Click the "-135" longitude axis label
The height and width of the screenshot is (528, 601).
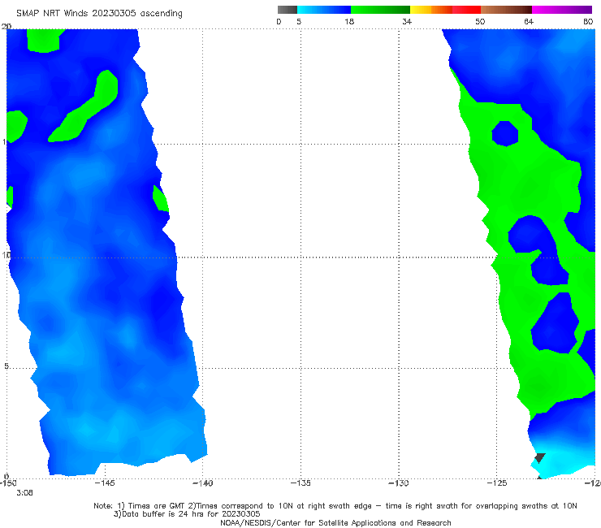(300, 483)
